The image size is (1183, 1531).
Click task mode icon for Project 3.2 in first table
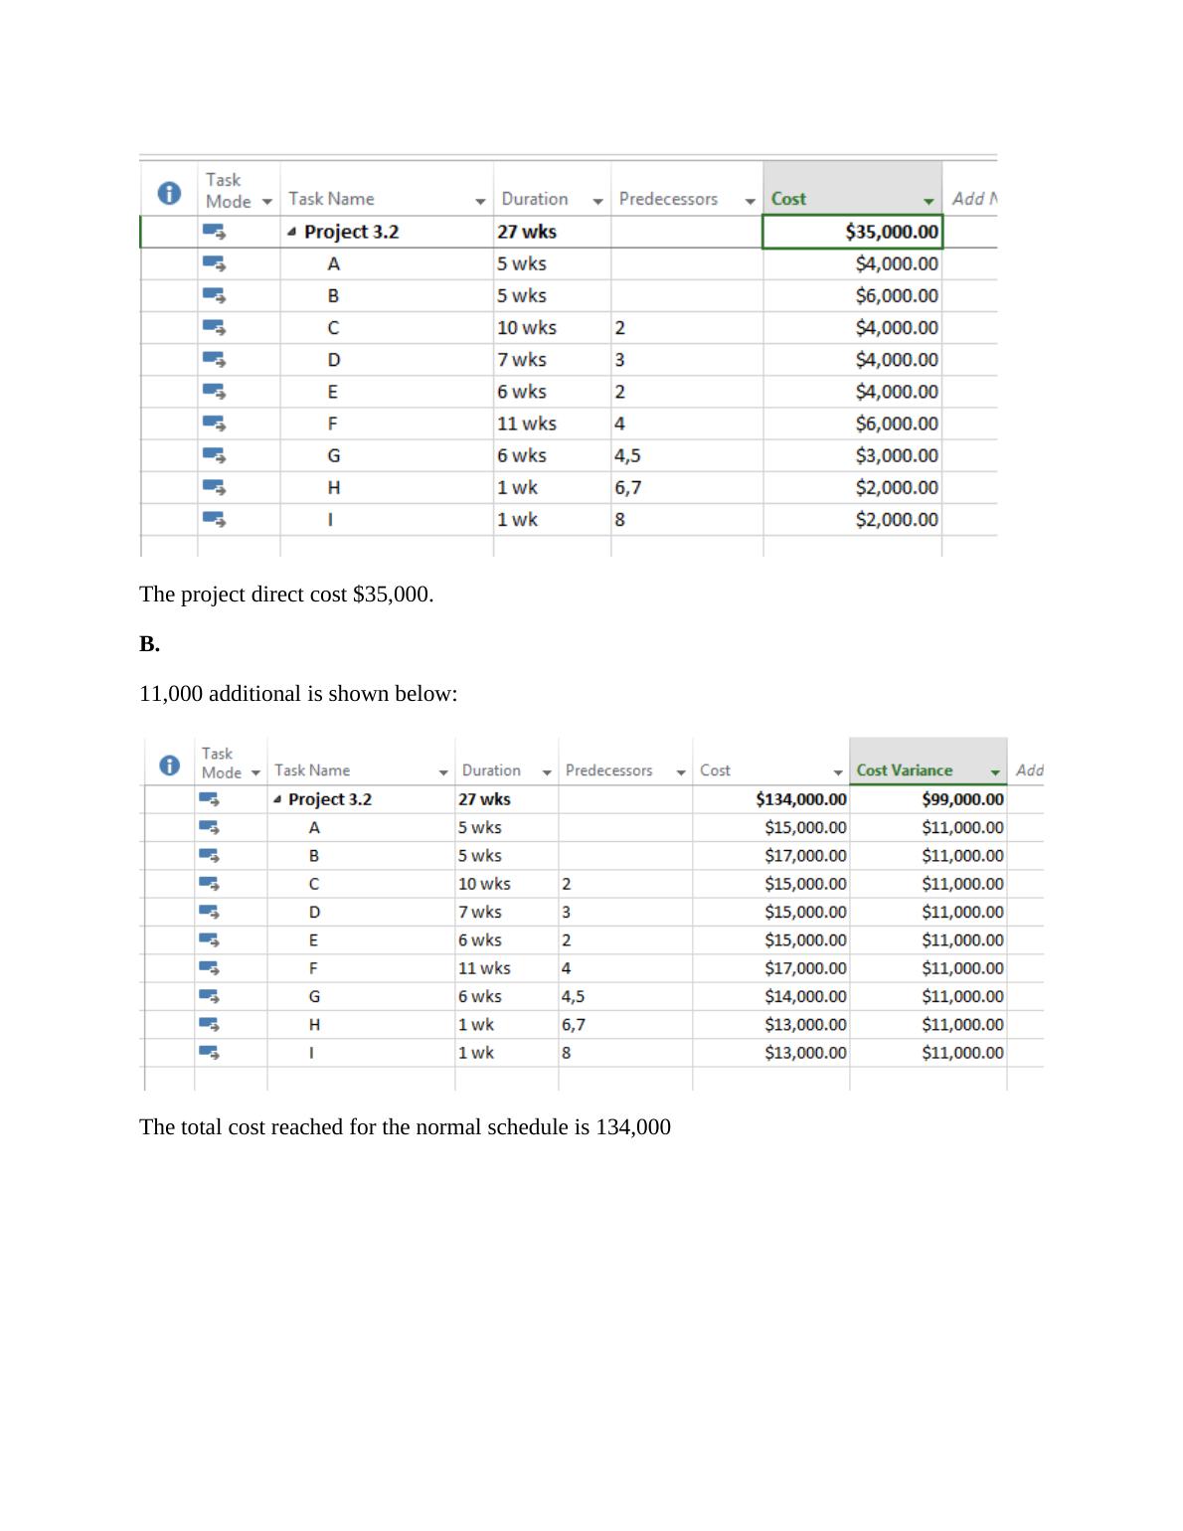point(214,232)
